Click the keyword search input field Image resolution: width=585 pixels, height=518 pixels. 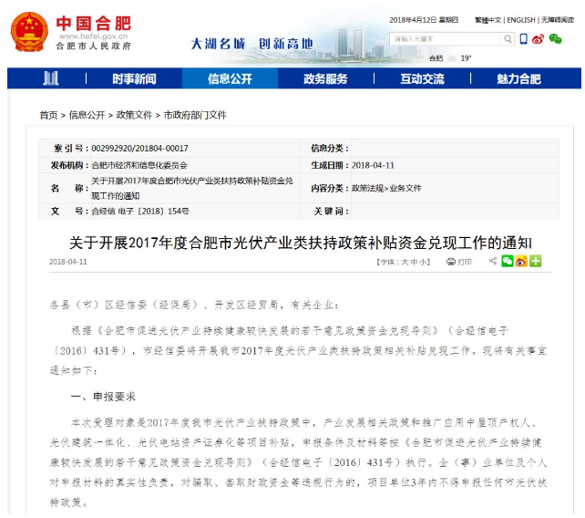[445, 39]
